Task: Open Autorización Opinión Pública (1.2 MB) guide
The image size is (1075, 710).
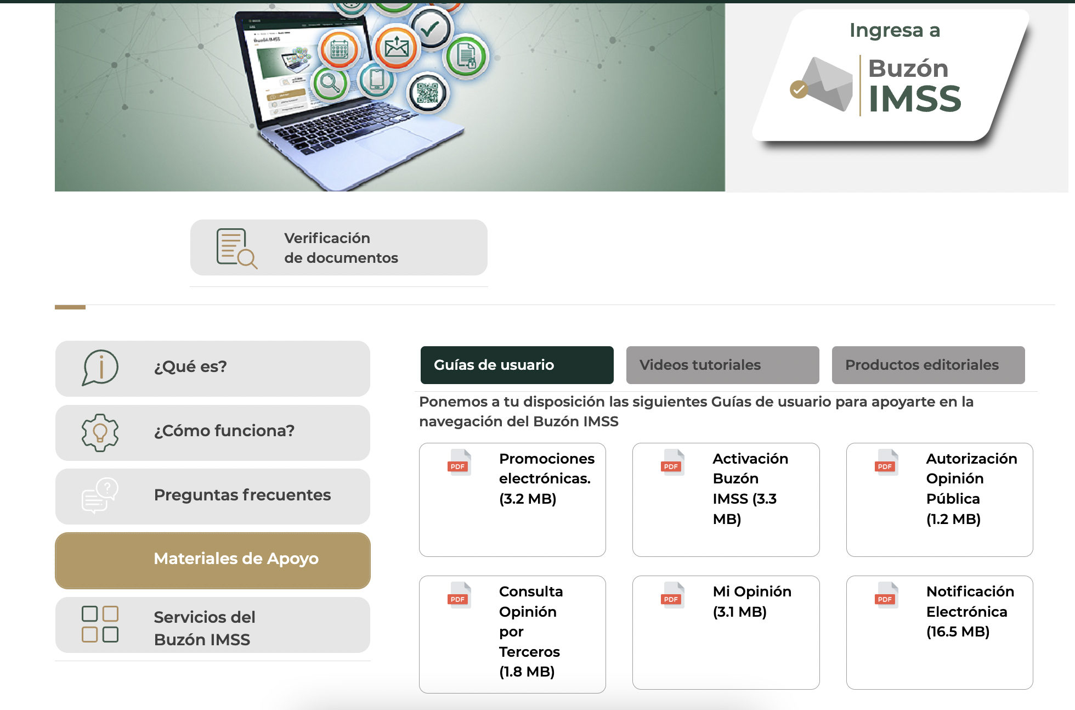Action: coord(940,500)
